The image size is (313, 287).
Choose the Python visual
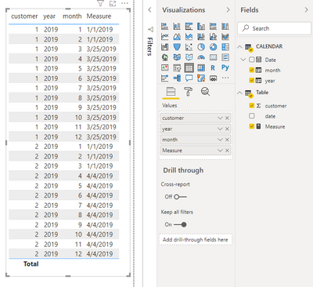coord(225,67)
